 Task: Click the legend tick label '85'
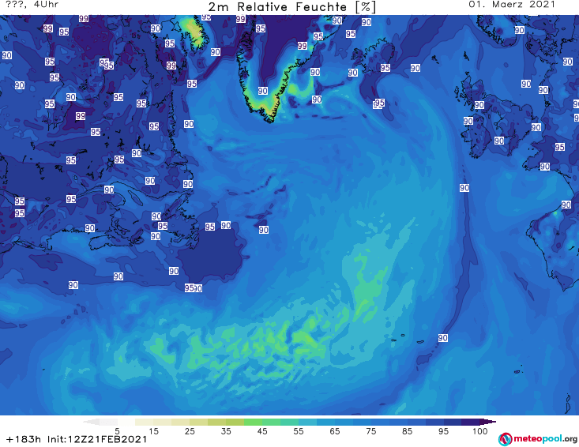407,431
